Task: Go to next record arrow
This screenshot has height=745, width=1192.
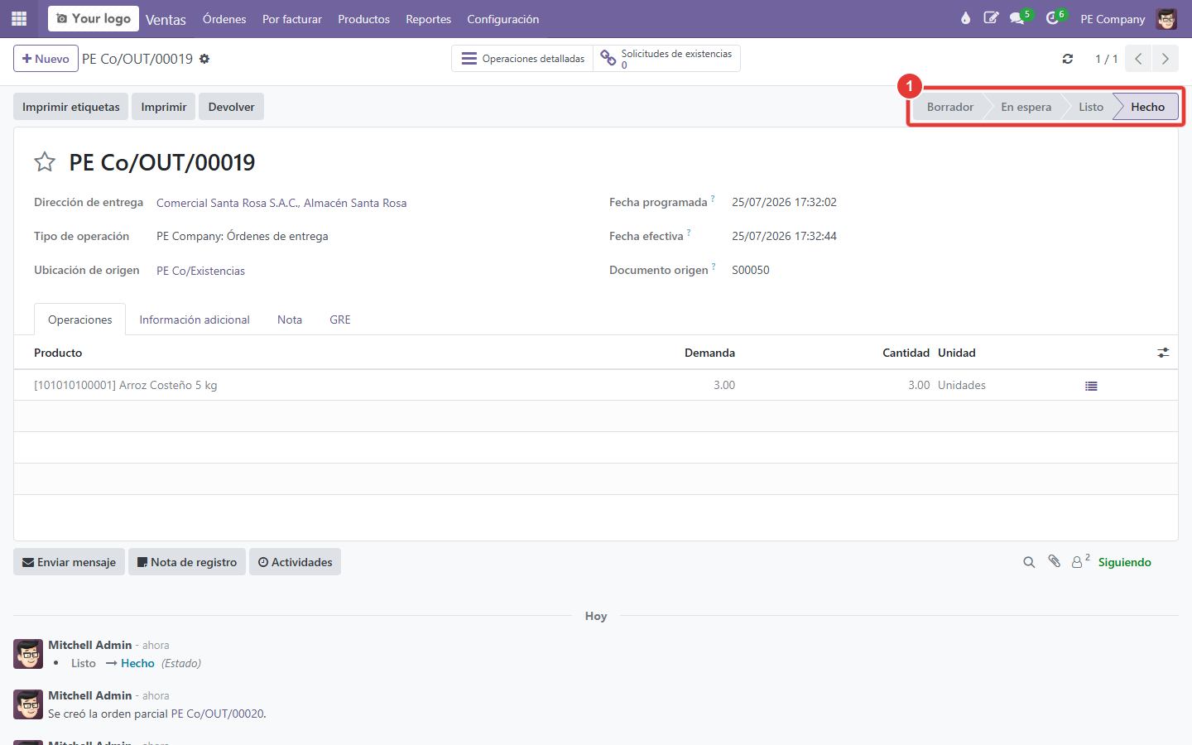Action: tap(1166, 59)
